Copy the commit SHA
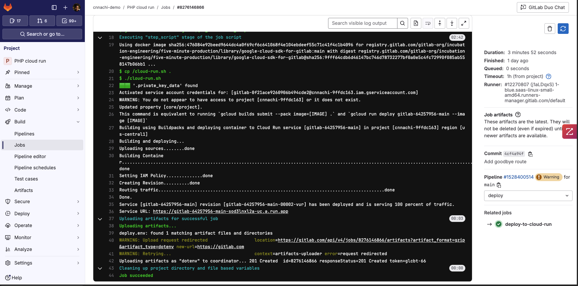578x286 pixels. point(530,154)
